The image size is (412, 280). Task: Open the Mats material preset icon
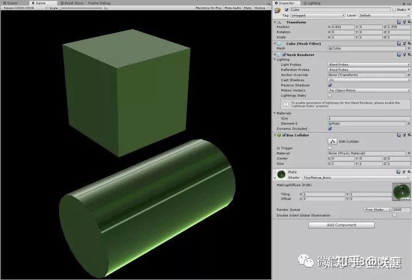(404, 171)
